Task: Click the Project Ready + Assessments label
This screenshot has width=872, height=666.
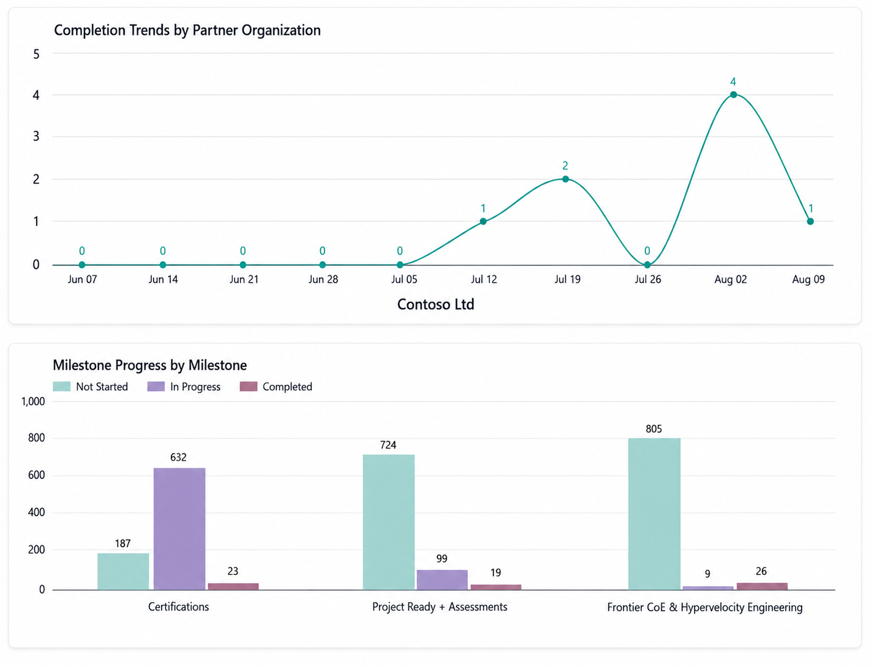Action: (x=440, y=606)
